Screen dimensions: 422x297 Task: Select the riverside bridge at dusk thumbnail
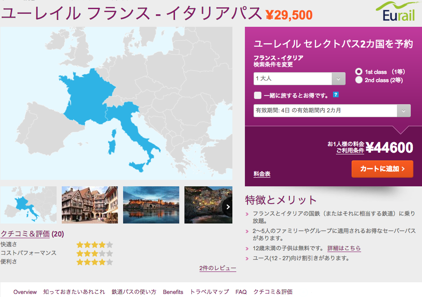tap(151, 204)
